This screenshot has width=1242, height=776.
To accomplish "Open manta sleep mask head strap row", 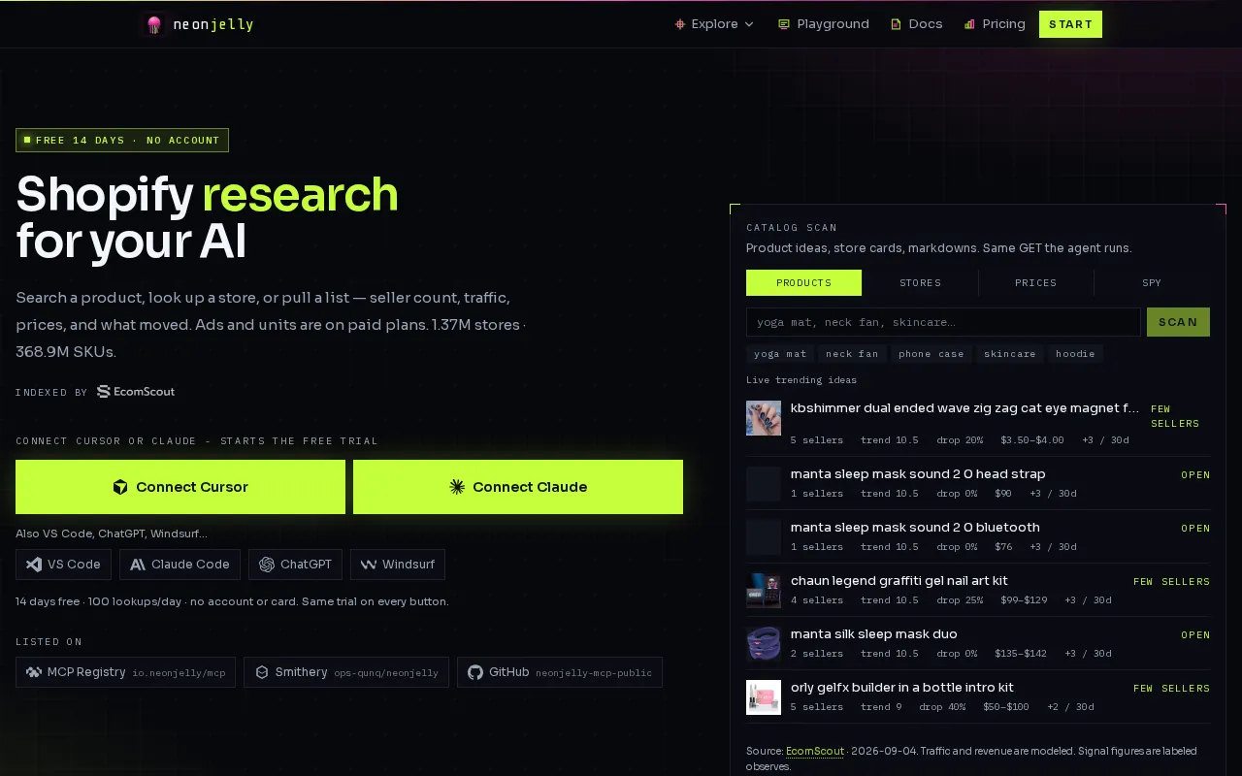I will (978, 483).
